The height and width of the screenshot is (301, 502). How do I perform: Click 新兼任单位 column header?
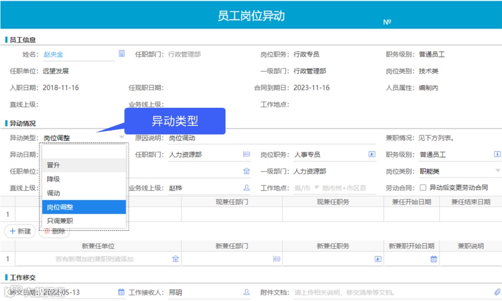98,246
